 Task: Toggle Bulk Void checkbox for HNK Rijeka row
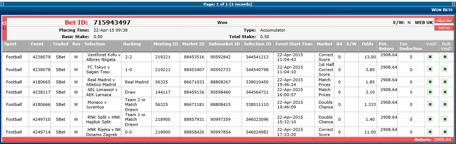click(444, 132)
